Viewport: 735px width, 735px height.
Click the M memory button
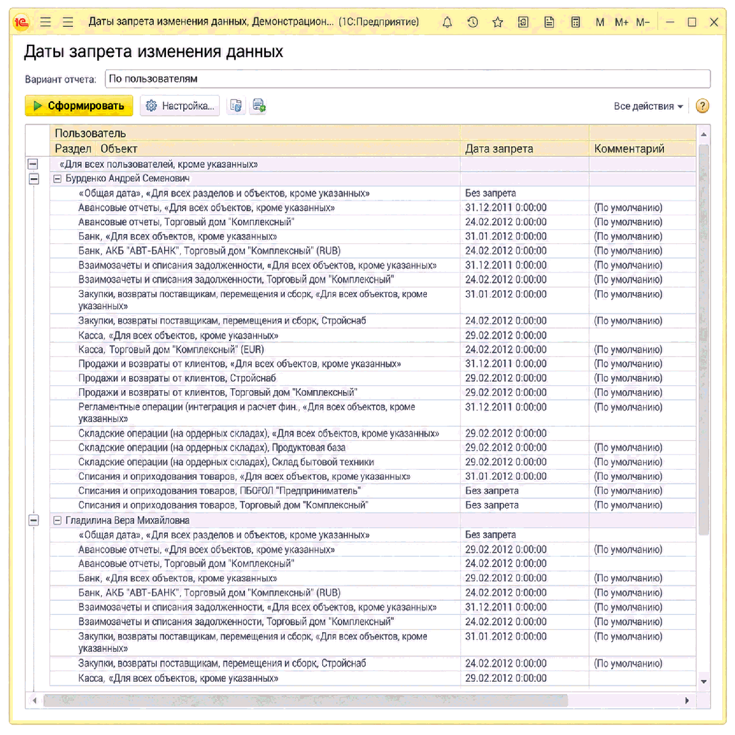[x=600, y=22]
